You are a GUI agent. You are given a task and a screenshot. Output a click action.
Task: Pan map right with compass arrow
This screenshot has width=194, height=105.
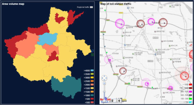pyautogui.click(x=106, y=78)
